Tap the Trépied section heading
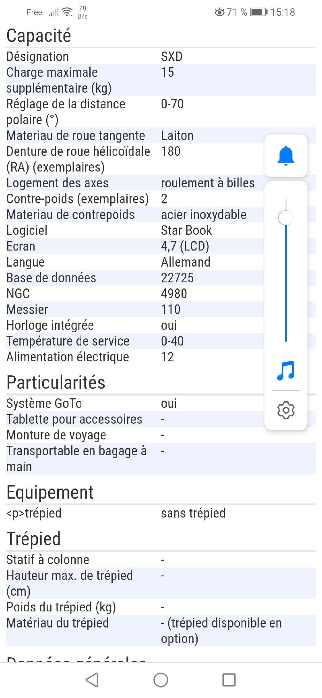Screen dimensions: 322x698 33,539
